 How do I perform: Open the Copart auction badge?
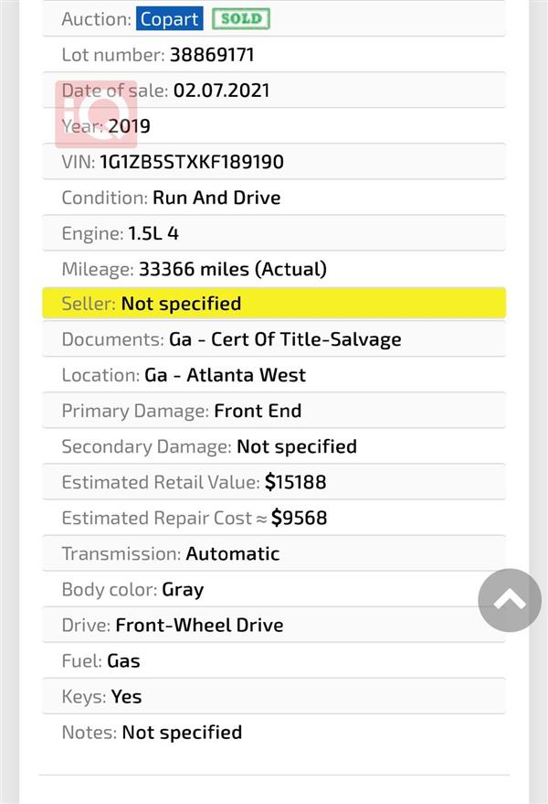coord(170,19)
